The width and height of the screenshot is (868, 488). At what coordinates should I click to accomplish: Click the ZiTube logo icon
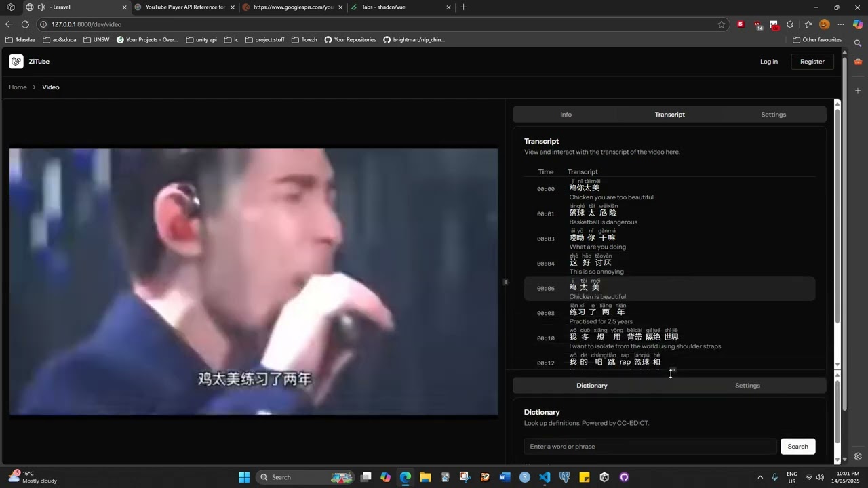tap(16, 62)
